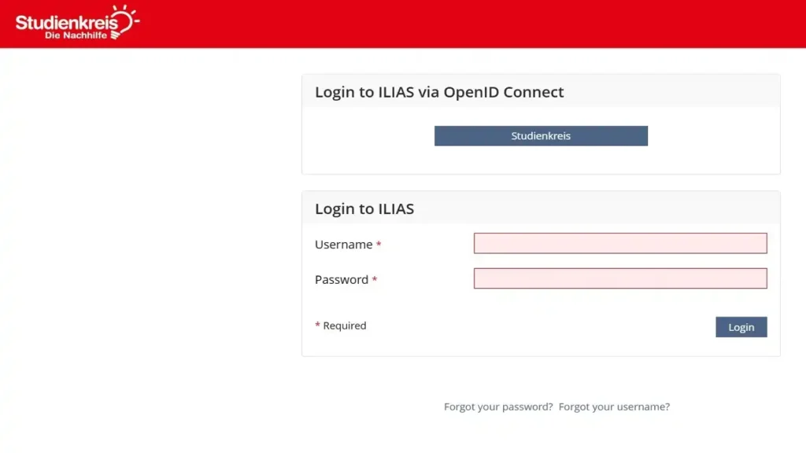
Task: Click the Password field label
Action: (340, 279)
